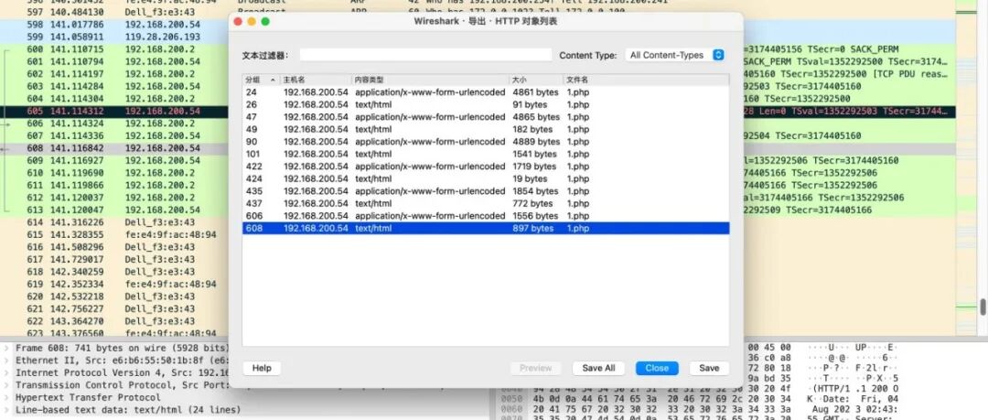Select object row for packet 422
988x420 pixels.
tap(486, 167)
